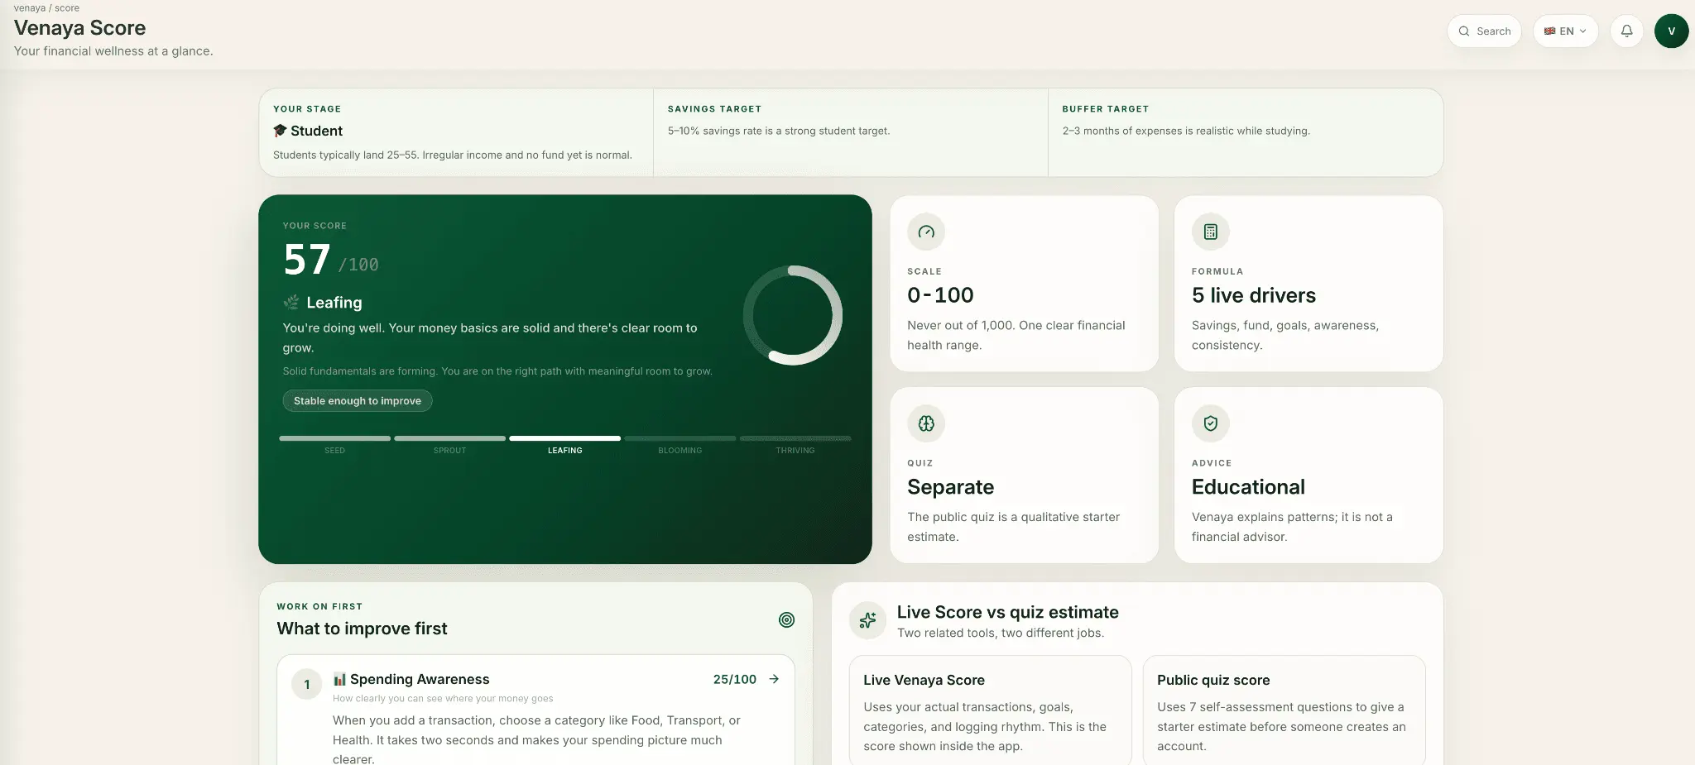Open the Your Stage Student card

[x=456, y=132]
